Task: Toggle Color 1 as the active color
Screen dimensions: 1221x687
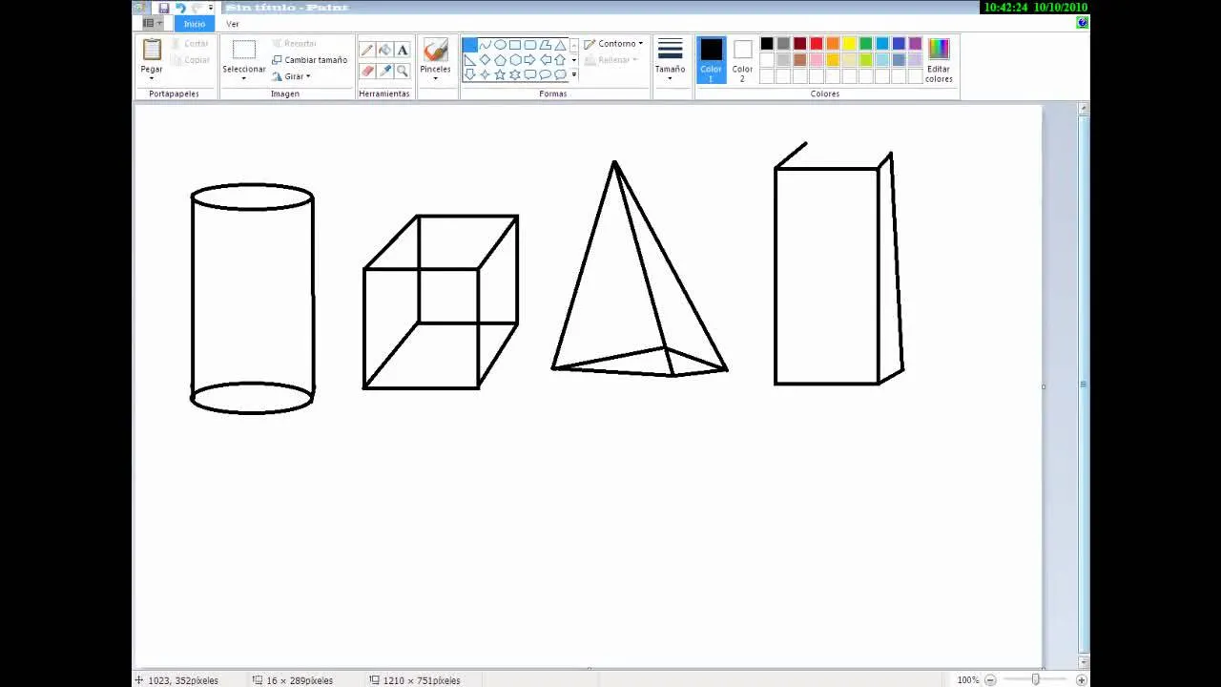Action: [711, 59]
